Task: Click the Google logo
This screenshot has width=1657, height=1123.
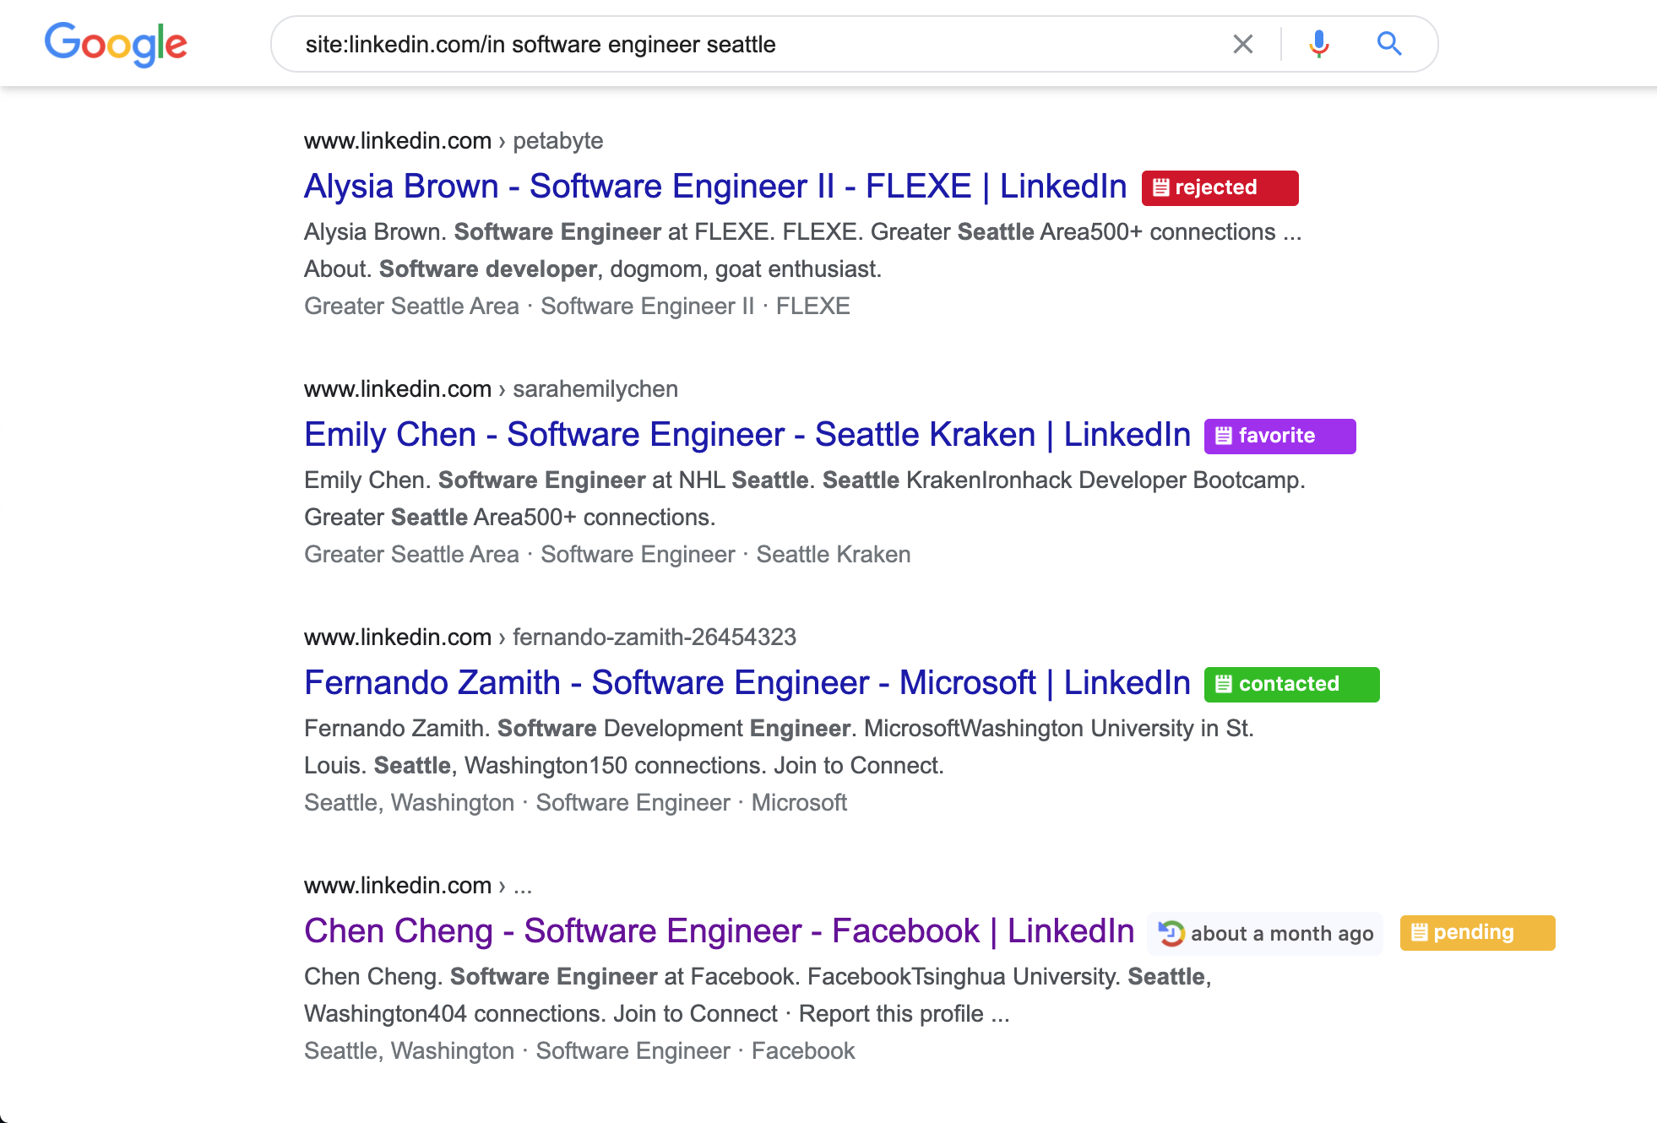Action: click(116, 44)
